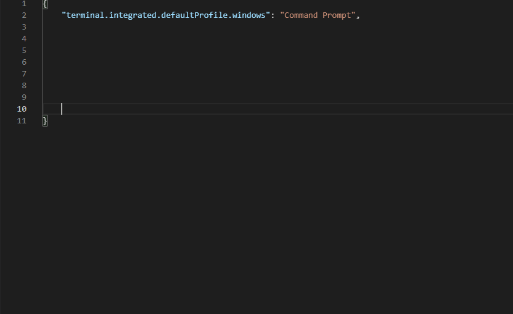Click line number 4 in the gutter
The height and width of the screenshot is (314, 513).
tap(24, 39)
